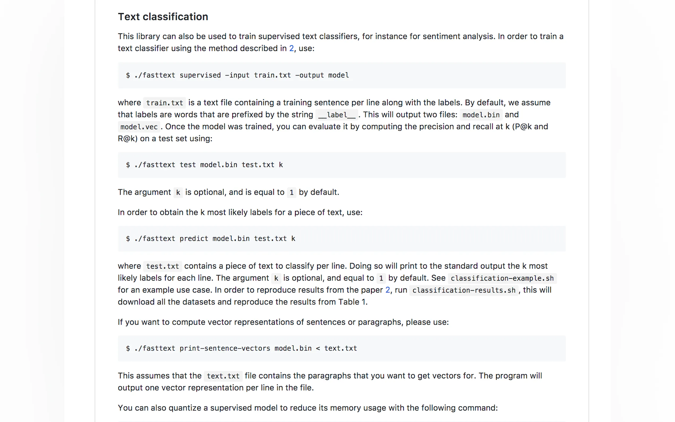Click the classification-results.sh inline code
Screen dimensions: 675x422
tap(463, 290)
